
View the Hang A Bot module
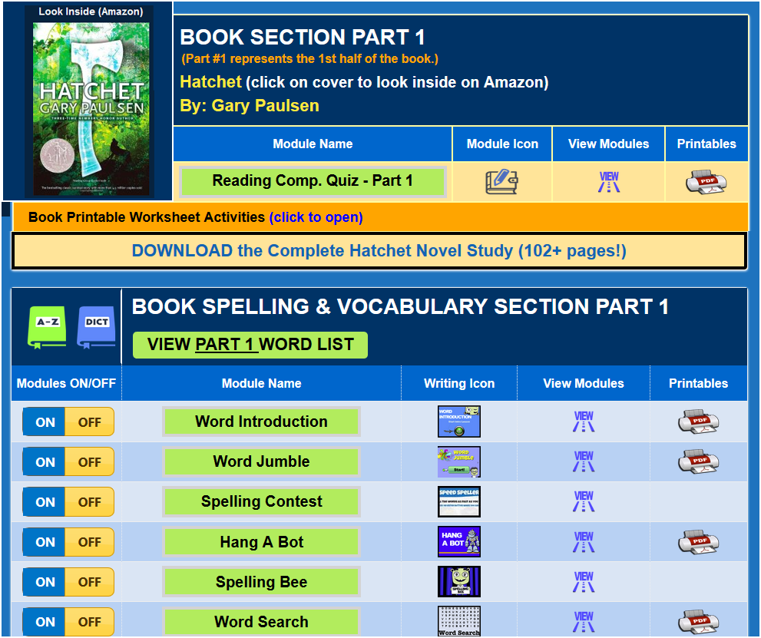(x=584, y=542)
